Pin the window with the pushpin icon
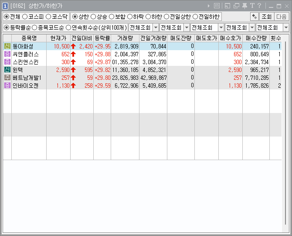Screen dimensions: 292x236 click(244, 6)
